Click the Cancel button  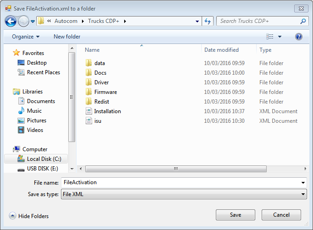(x=281, y=215)
